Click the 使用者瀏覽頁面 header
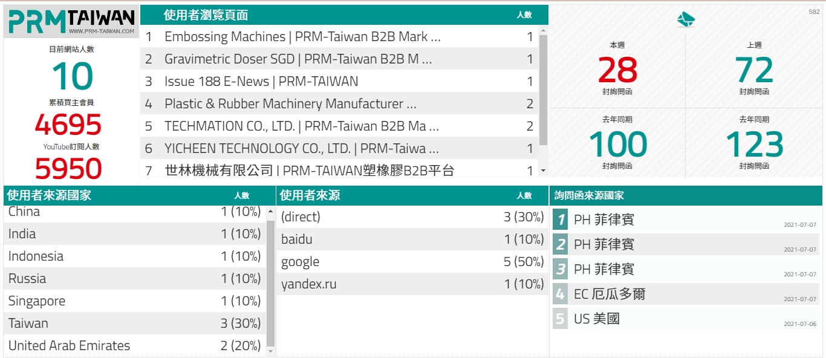This screenshot has height=358, width=826. point(206,15)
